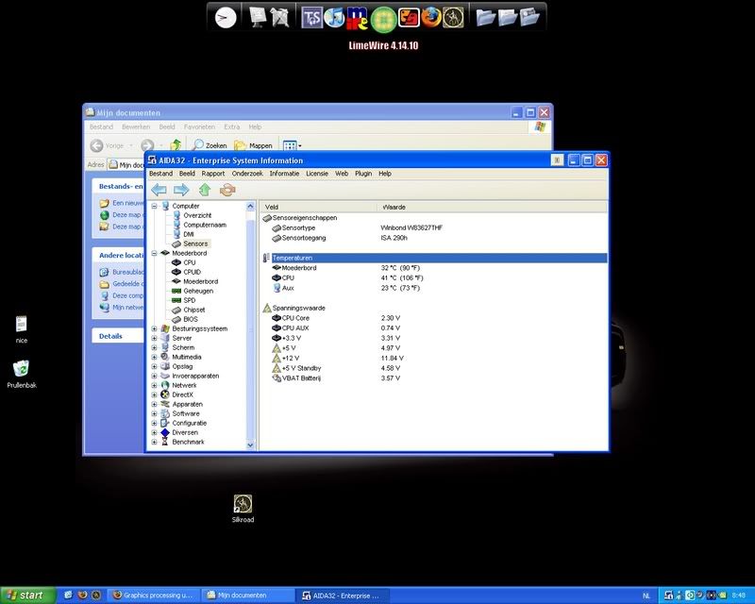
Task: Click the AIDA32 forward arrow toolbar icon
Action: pos(181,190)
